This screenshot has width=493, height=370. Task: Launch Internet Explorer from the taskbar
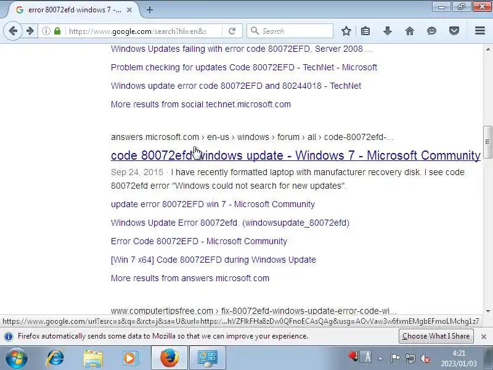click(x=55, y=358)
